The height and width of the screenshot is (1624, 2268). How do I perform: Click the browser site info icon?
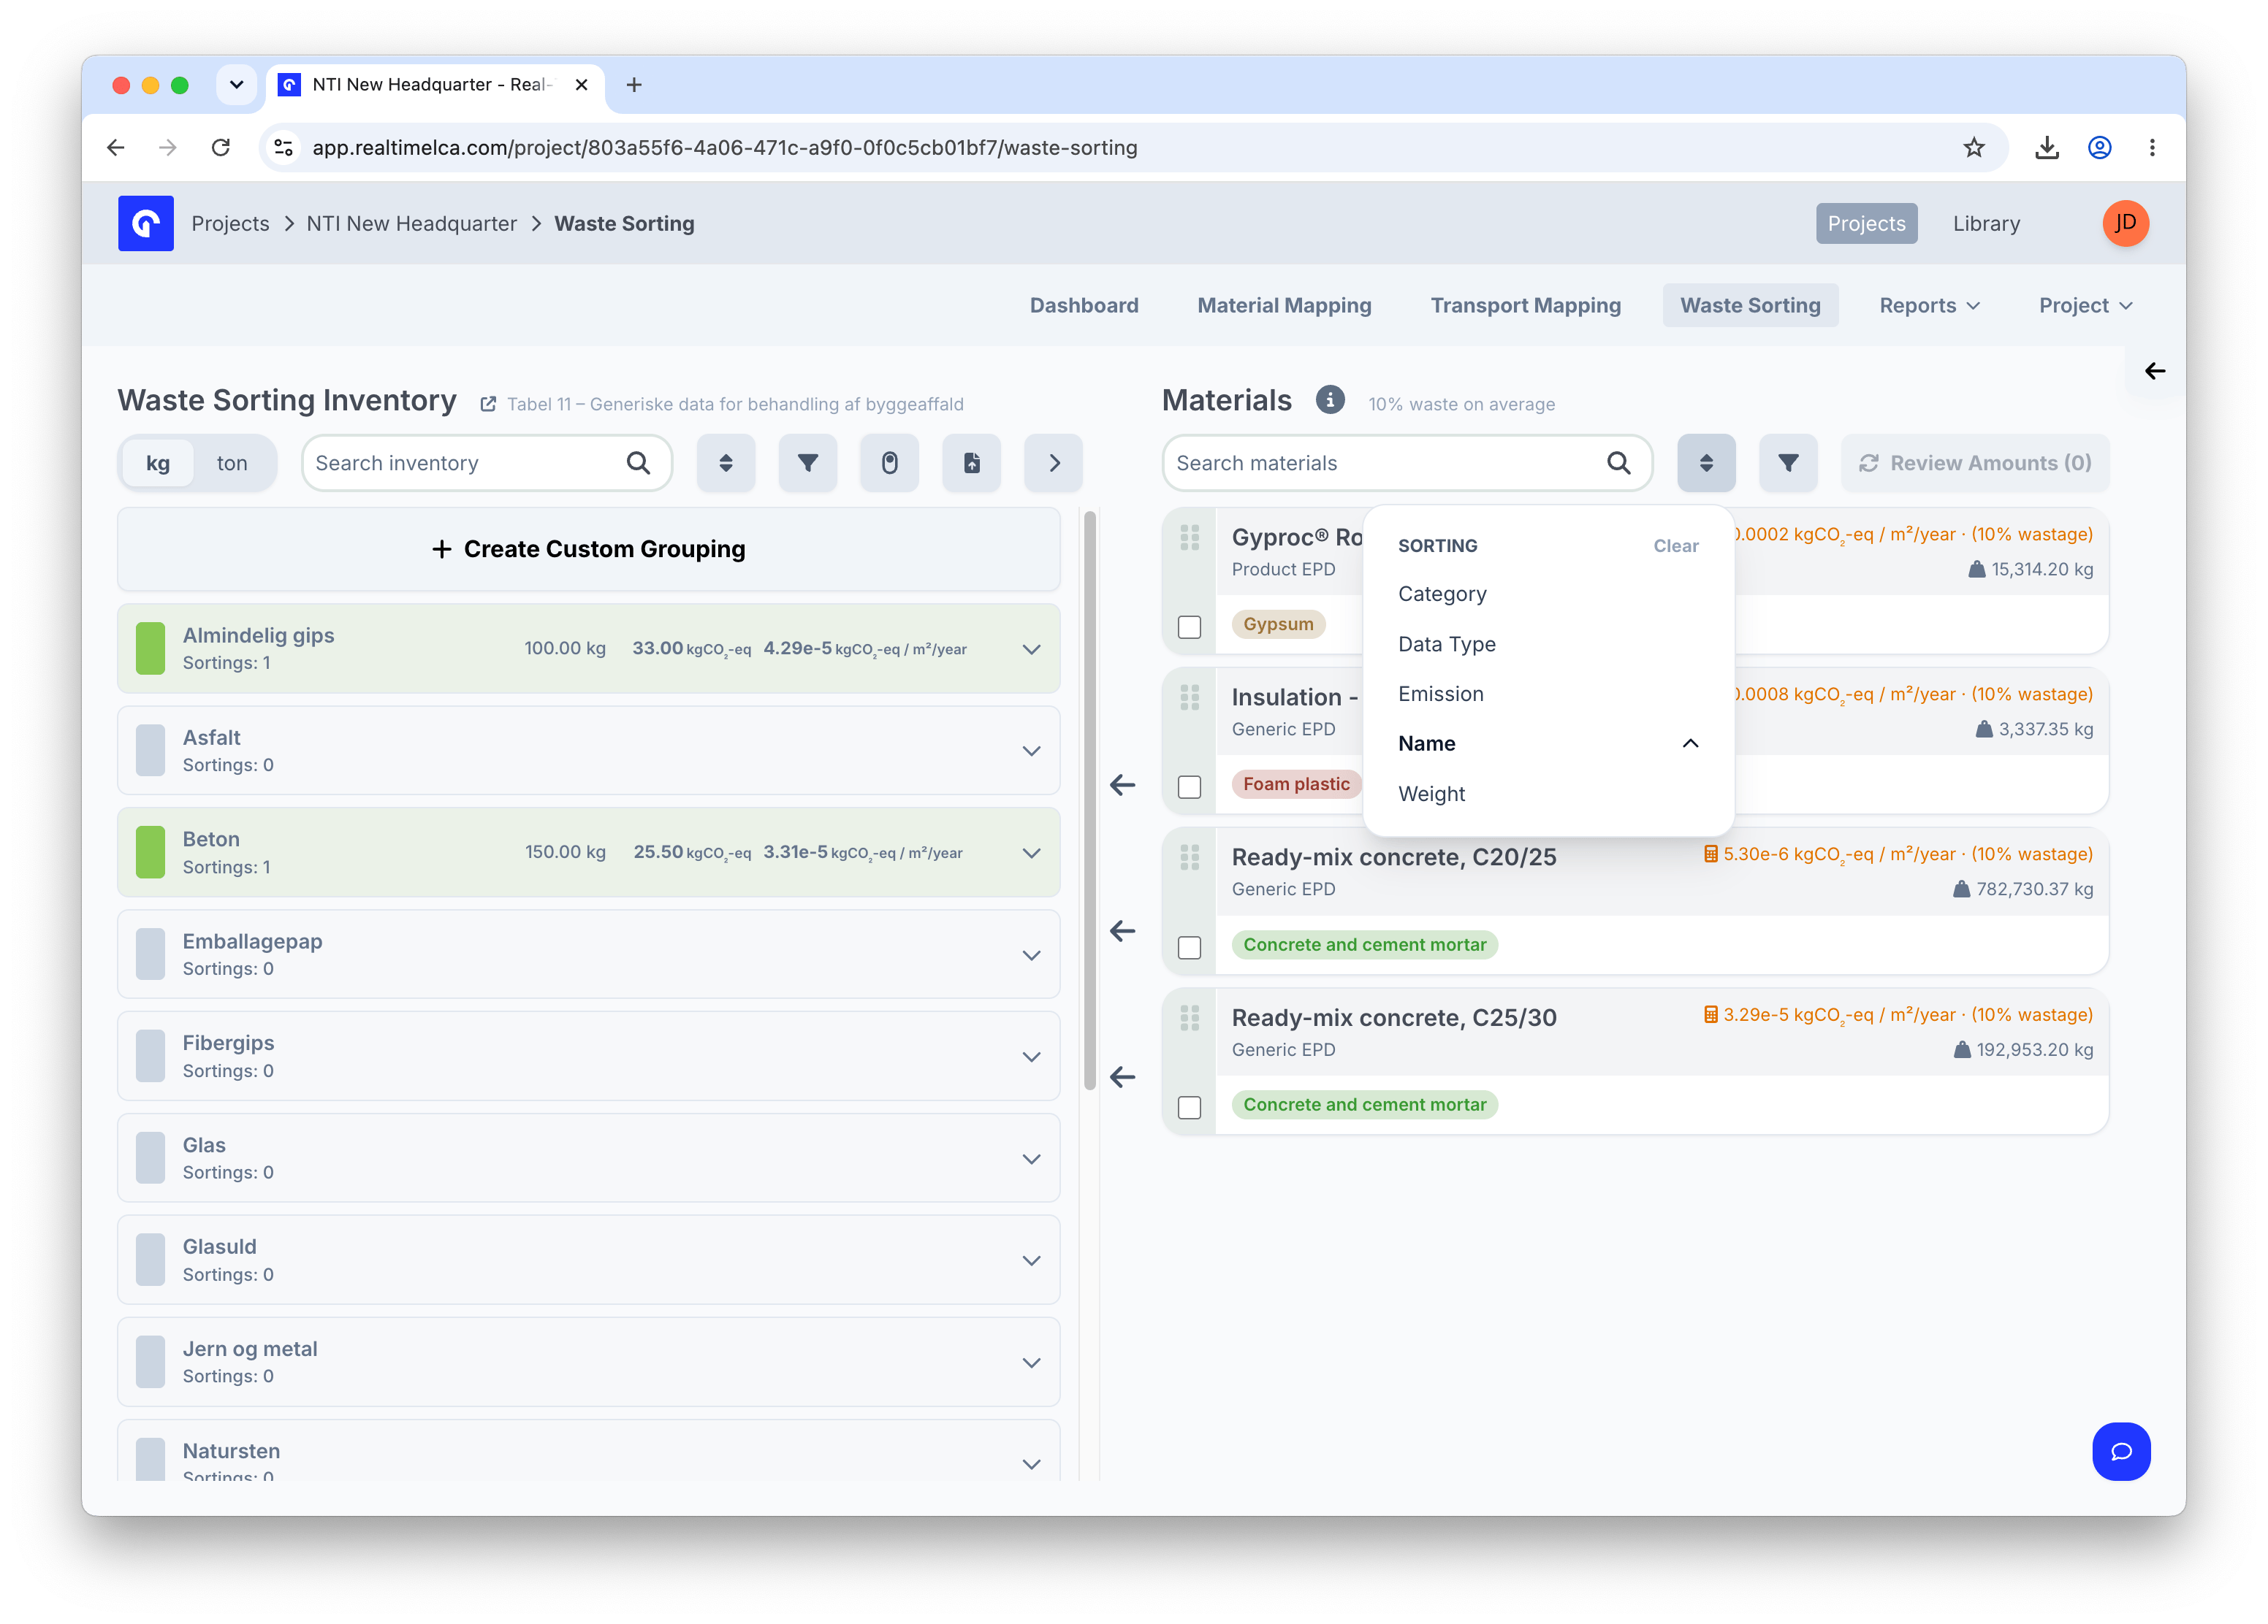tap(284, 148)
